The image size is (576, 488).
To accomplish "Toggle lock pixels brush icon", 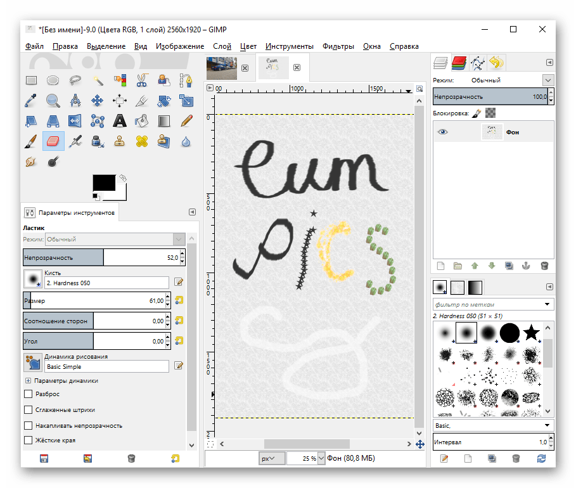I will click(477, 113).
